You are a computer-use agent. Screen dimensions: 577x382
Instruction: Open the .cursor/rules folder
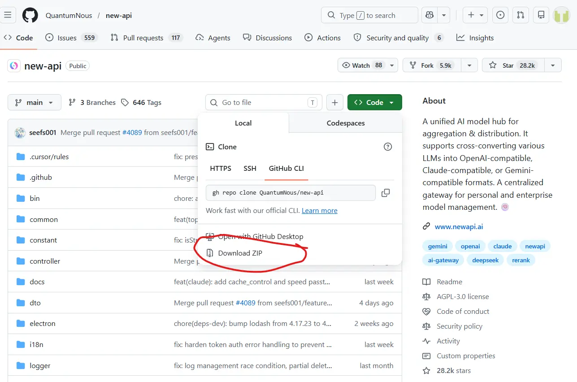49,156
